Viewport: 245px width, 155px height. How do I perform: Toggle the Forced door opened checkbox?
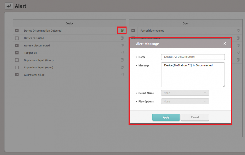click(x=133, y=31)
